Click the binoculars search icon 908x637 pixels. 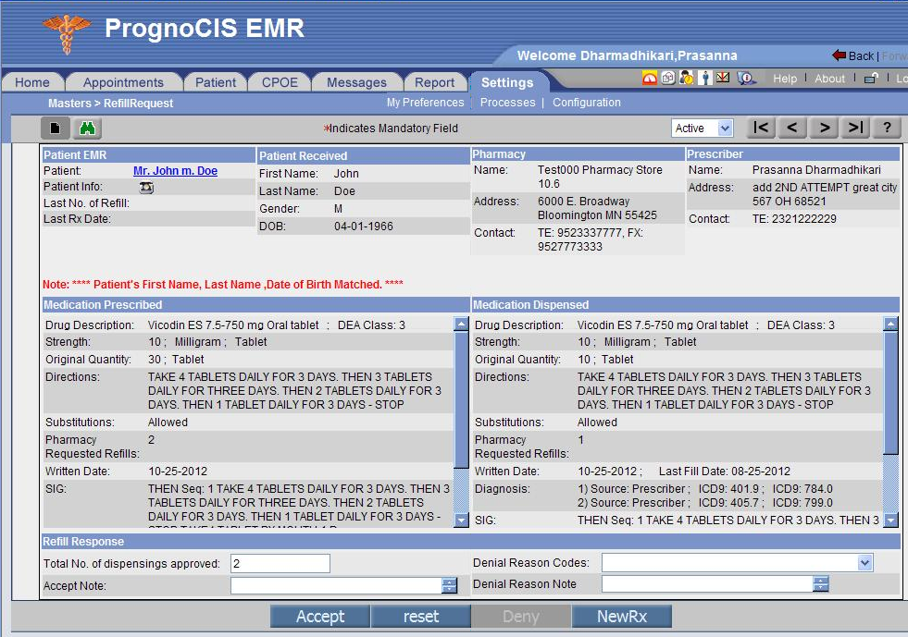[x=87, y=128]
